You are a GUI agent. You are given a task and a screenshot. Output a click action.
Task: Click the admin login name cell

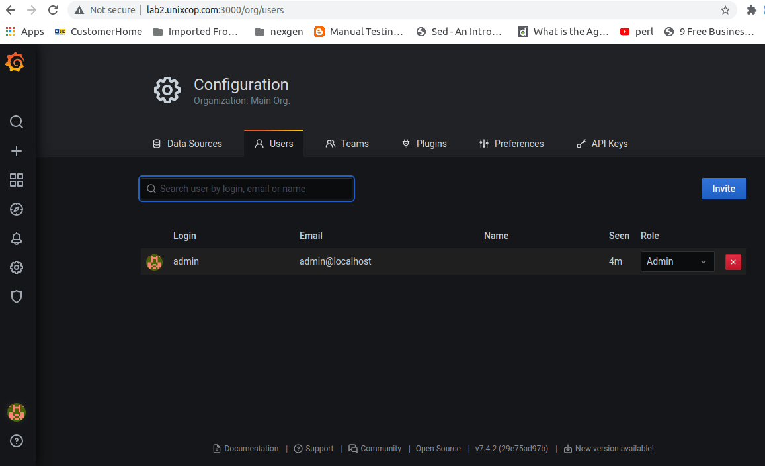tap(186, 261)
